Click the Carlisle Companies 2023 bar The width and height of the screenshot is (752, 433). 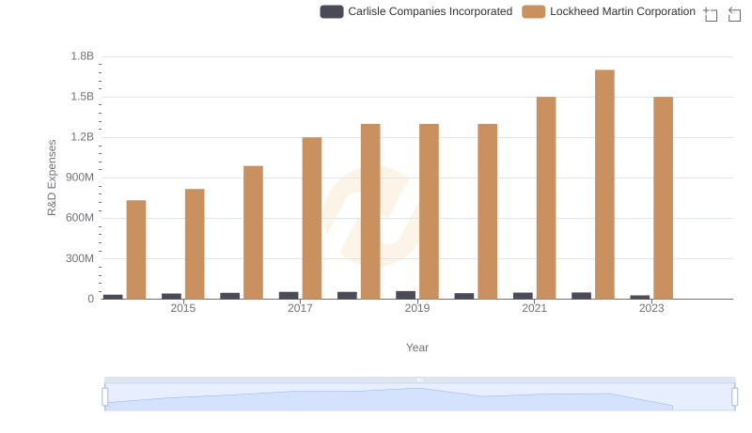640,297
